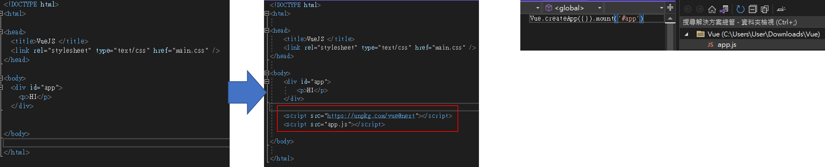Select app.js in Solution Explorer
The image size is (825, 167).
pos(726,45)
